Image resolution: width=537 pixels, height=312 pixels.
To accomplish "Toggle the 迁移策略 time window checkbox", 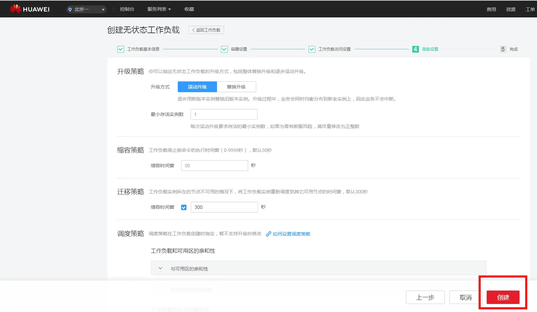I will click(x=184, y=207).
